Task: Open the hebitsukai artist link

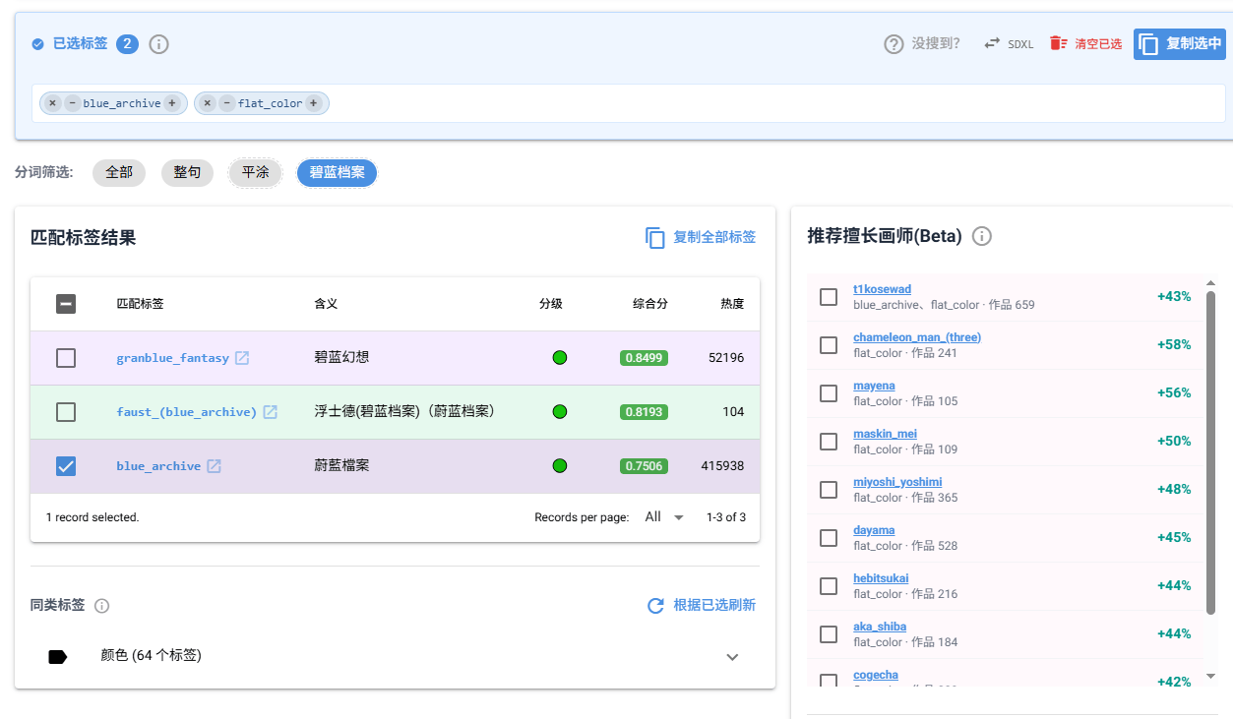Action: (881, 578)
